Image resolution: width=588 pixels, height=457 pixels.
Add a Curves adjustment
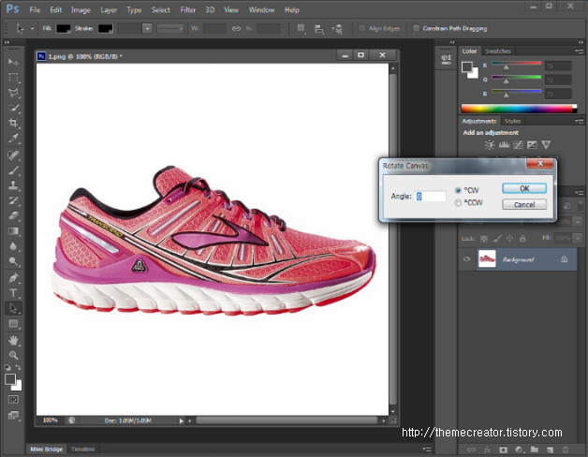tap(518, 145)
